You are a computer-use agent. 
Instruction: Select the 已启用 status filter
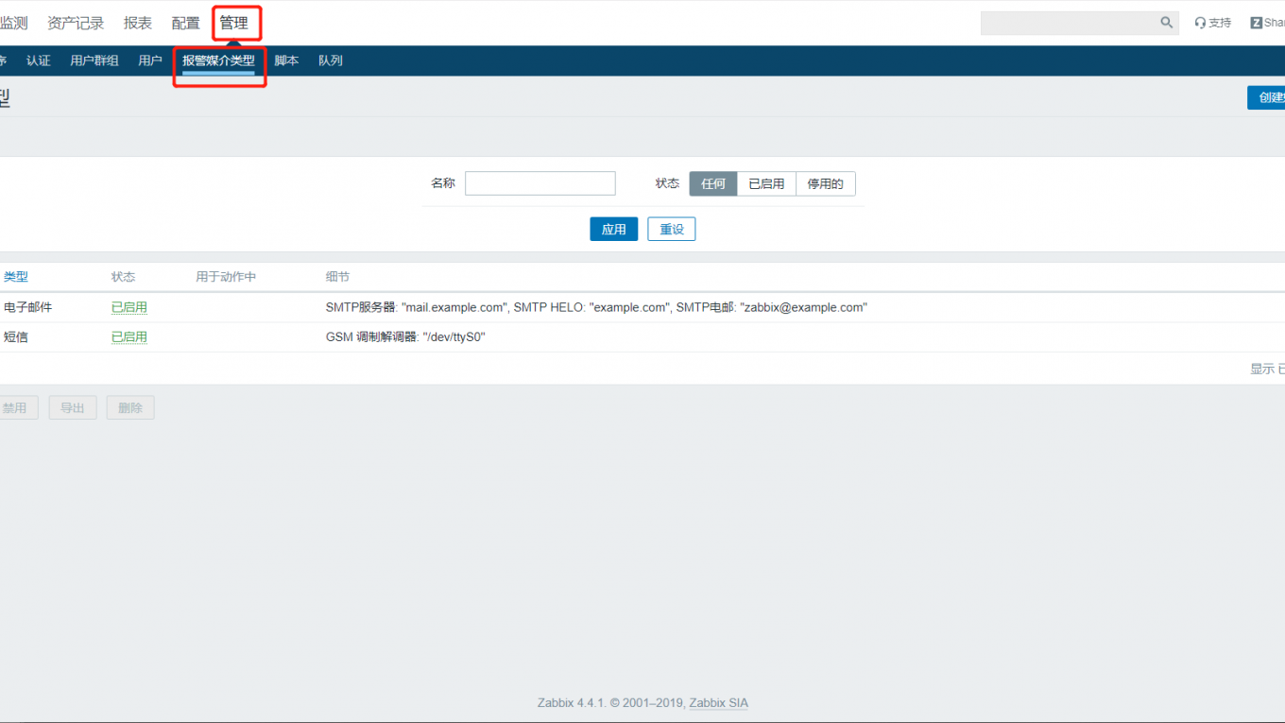point(766,184)
